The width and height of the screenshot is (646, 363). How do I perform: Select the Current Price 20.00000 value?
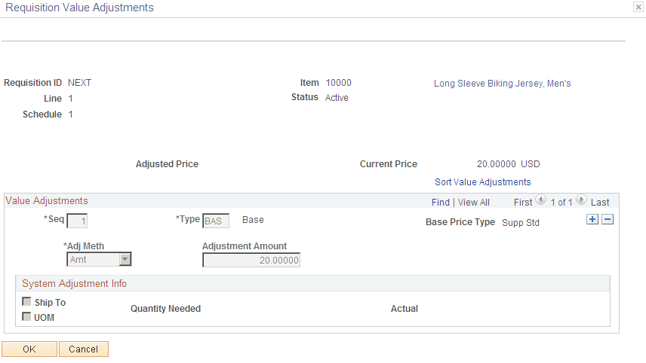(496, 164)
